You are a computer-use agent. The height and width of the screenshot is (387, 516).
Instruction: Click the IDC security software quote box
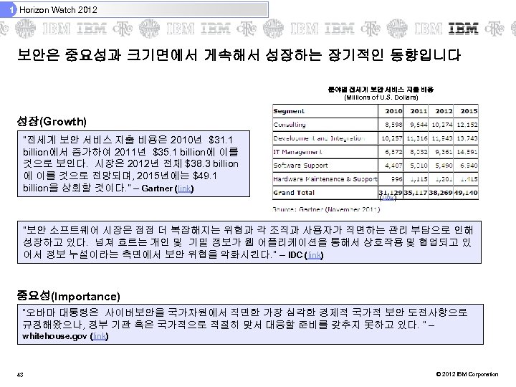pos(249,242)
